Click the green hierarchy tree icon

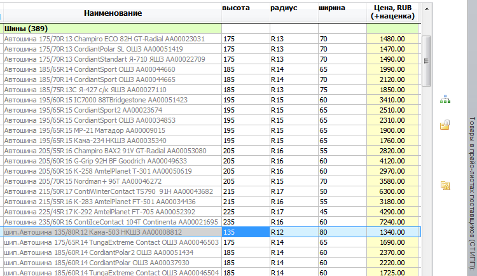point(445,99)
